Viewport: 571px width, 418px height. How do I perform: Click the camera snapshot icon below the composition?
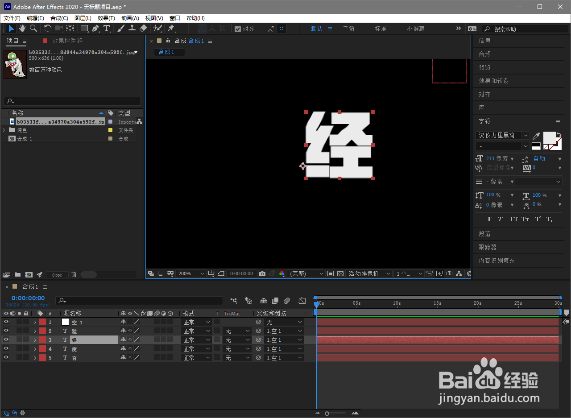point(262,273)
